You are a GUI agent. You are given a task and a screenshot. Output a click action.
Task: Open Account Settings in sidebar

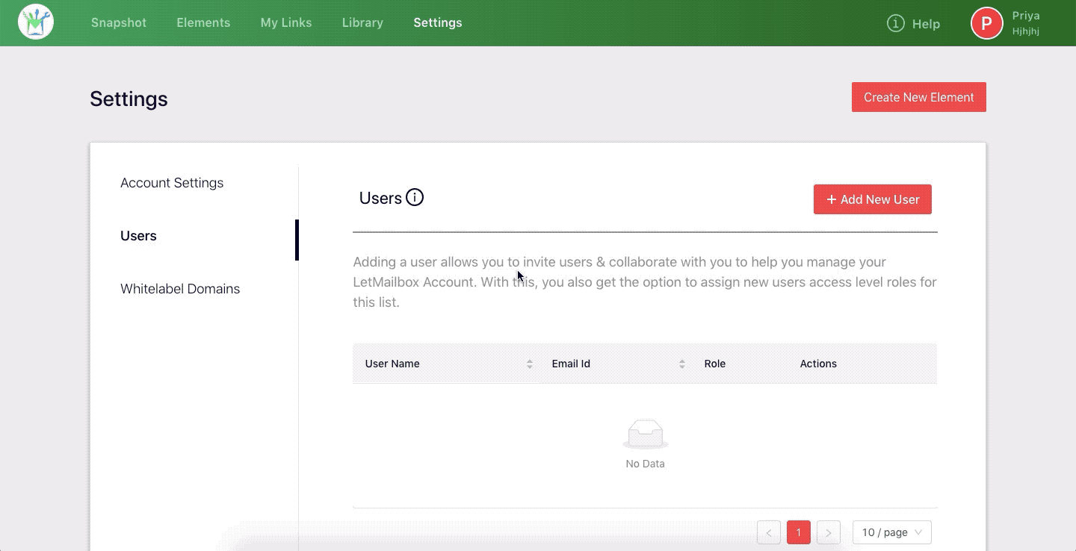[x=172, y=183]
